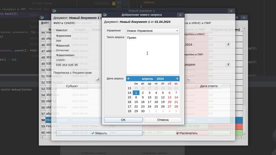
Task: Click patronymic value Фамилиевич
Action: [x=65, y=55]
